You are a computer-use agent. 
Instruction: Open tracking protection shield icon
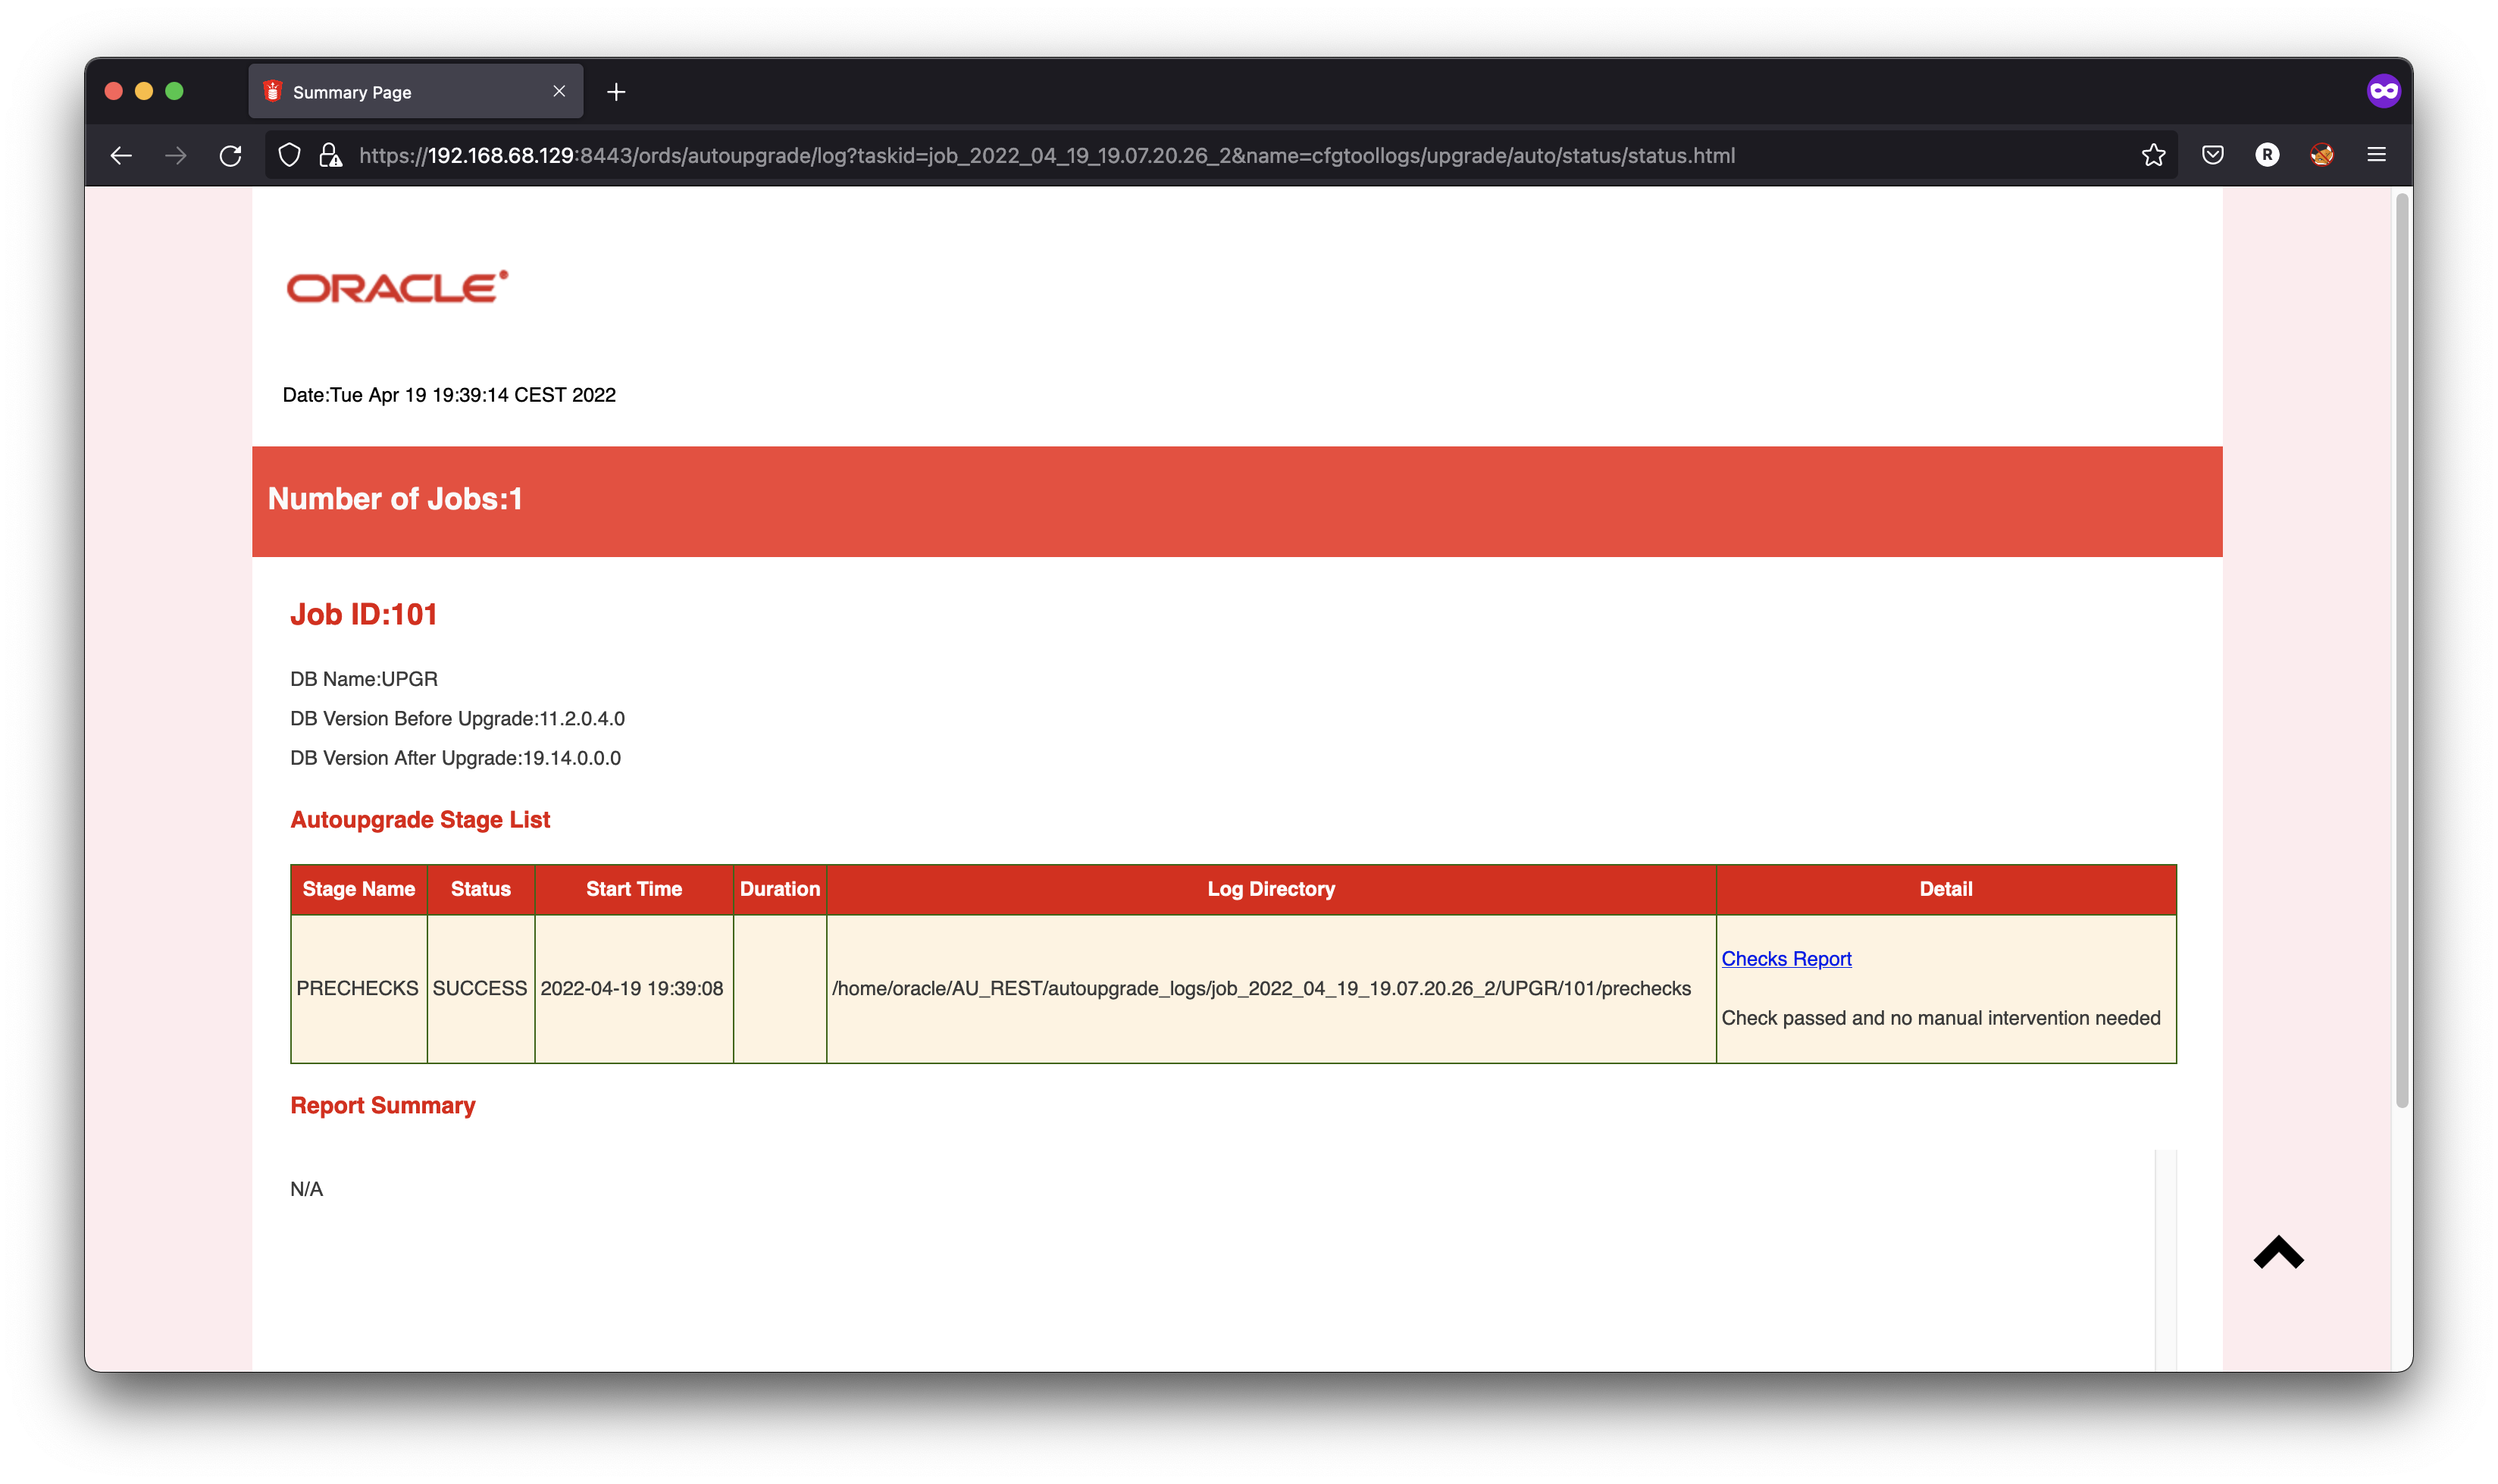click(x=290, y=155)
